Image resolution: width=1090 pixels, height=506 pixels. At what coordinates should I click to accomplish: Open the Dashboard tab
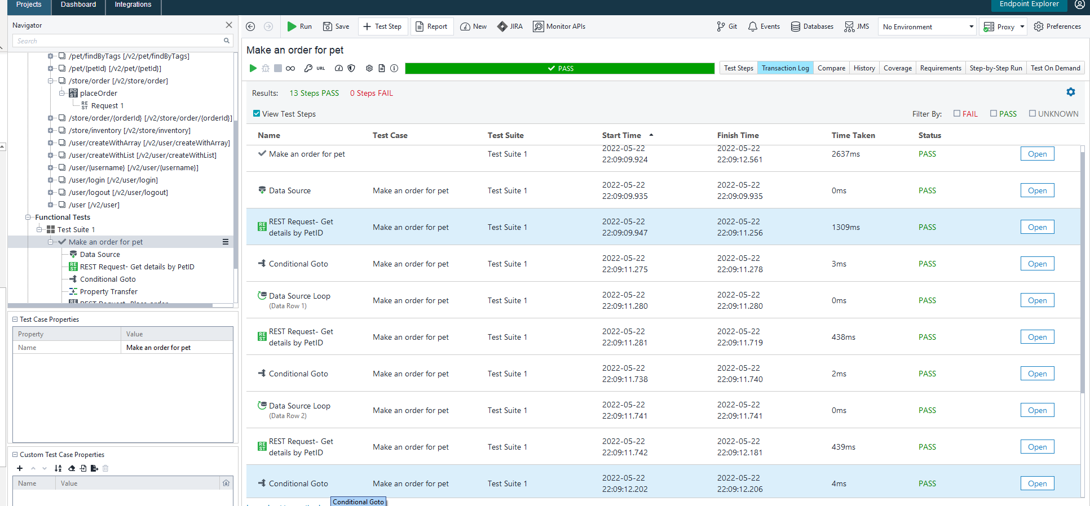tap(78, 5)
